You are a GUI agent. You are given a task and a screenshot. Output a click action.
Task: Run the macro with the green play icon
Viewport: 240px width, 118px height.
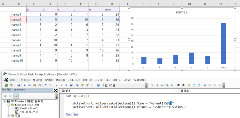coord(56,85)
